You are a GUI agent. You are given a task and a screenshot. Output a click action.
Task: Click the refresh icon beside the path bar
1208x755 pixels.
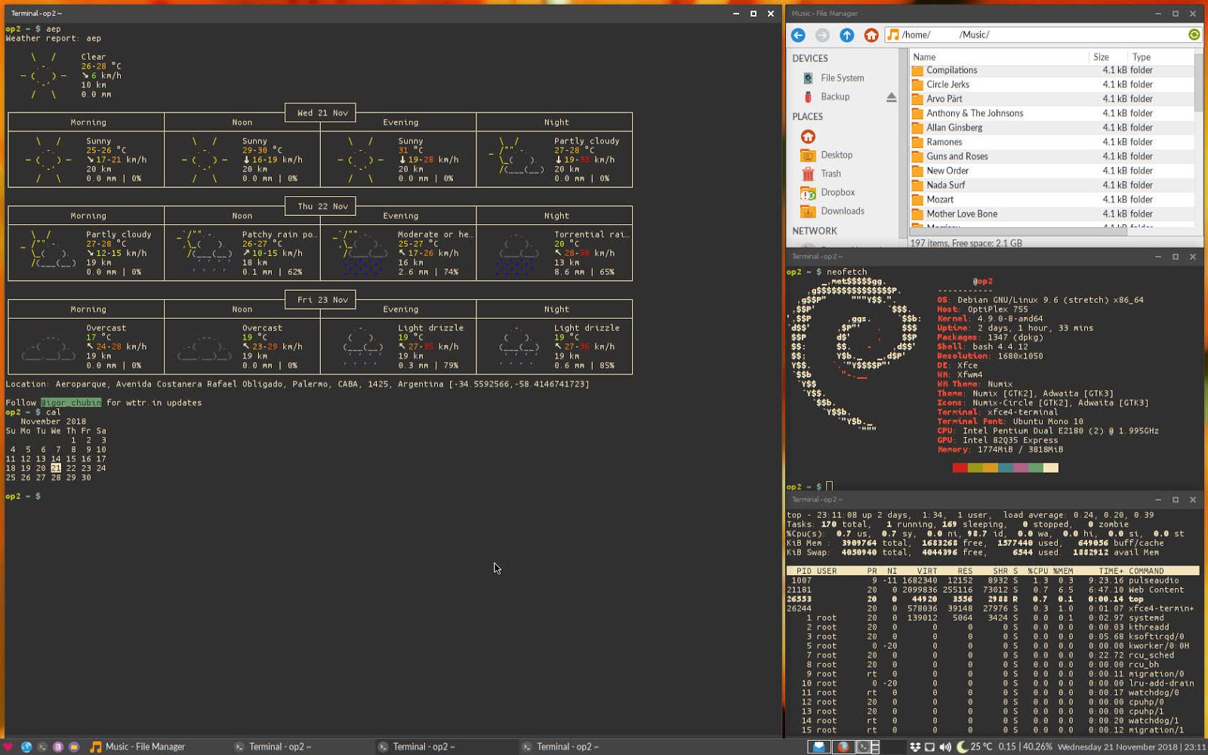click(x=1193, y=34)
